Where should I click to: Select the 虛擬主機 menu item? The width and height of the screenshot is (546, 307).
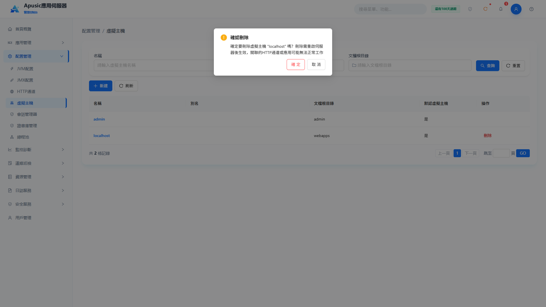tap(36, 103)
